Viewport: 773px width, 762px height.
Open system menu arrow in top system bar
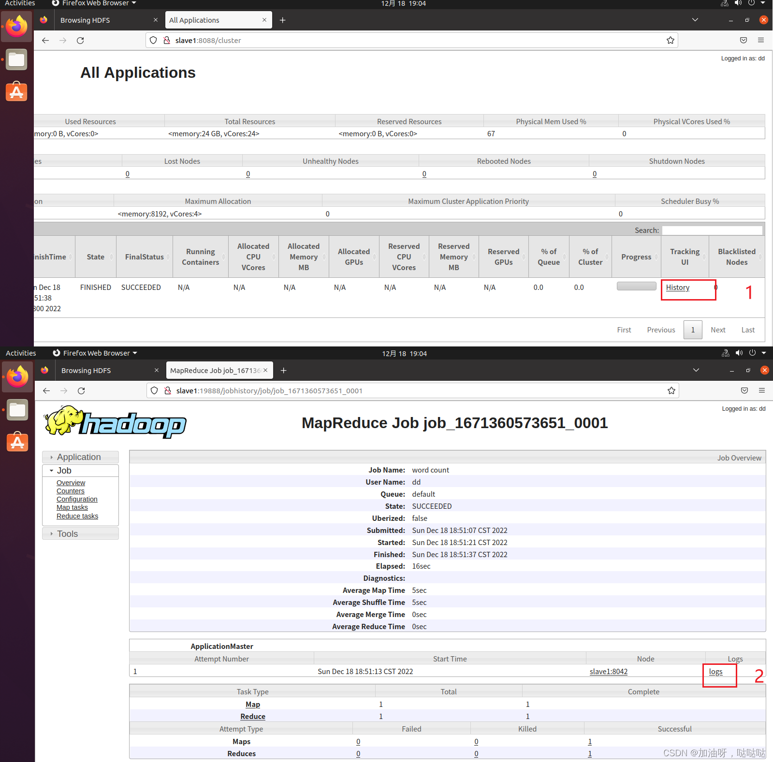(763, 3)
